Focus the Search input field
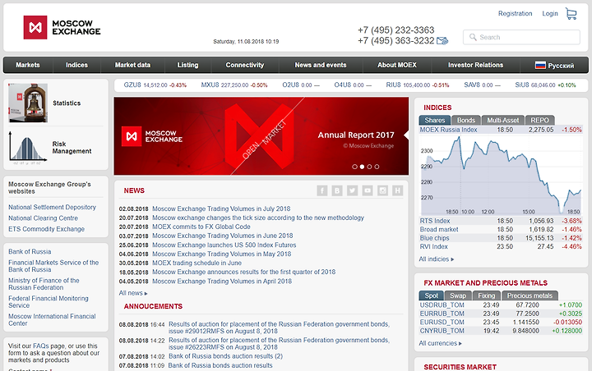This screenshot has width=592, height=371. [x=521, y=37]
